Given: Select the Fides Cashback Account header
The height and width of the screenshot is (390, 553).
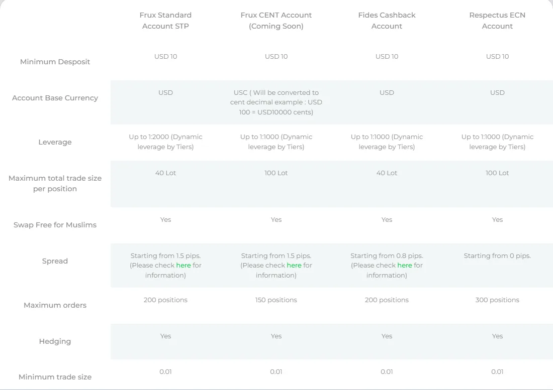Looking at the screenshot, I should (x=387, y=21).
